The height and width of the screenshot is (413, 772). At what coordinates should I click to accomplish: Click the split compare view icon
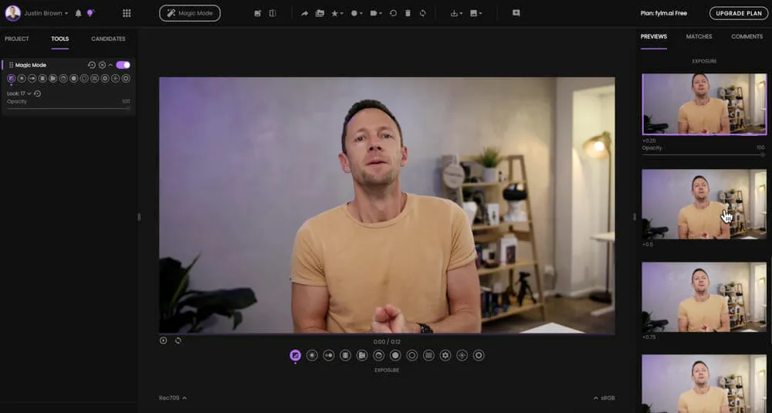(273, 13)
